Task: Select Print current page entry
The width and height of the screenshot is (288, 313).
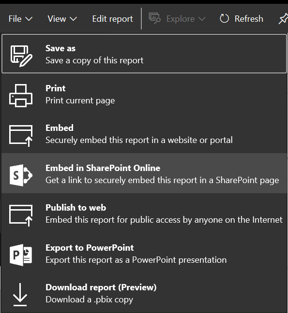Action: click(144, 93)
